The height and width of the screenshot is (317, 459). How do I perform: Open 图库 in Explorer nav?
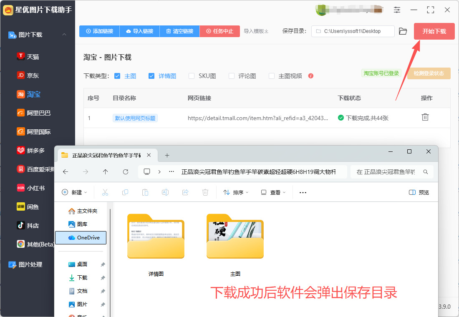coord(78,224)
